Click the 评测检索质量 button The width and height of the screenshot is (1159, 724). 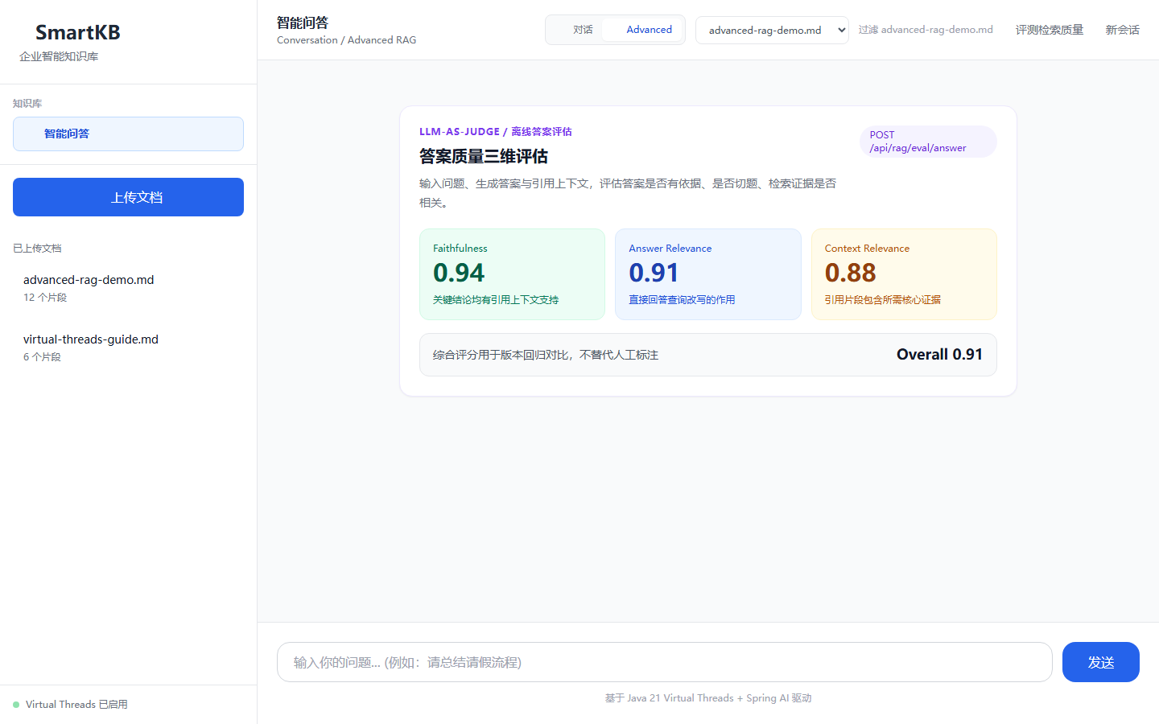coord(1049,30)
